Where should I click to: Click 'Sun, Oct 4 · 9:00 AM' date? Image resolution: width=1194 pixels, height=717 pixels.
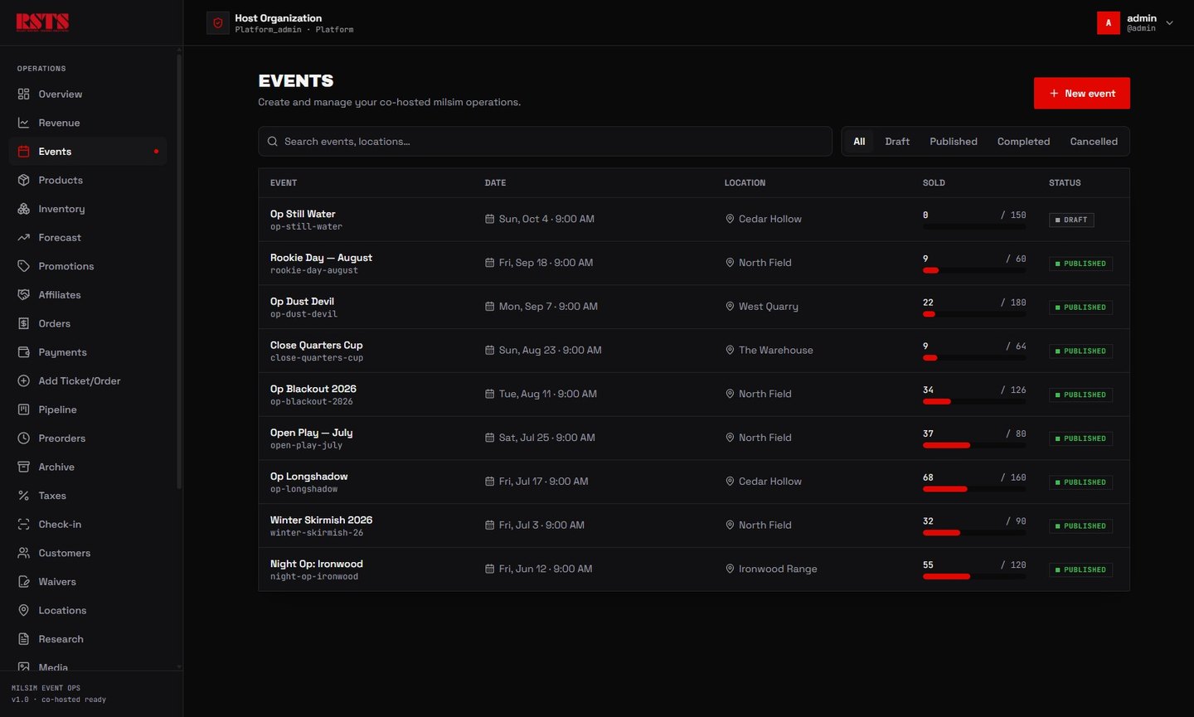[x=546, y=220]
